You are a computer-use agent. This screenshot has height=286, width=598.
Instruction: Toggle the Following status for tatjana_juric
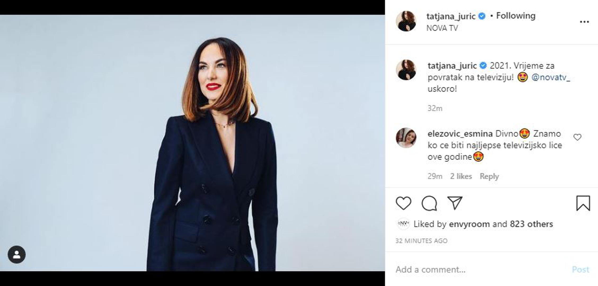point(516,16)
